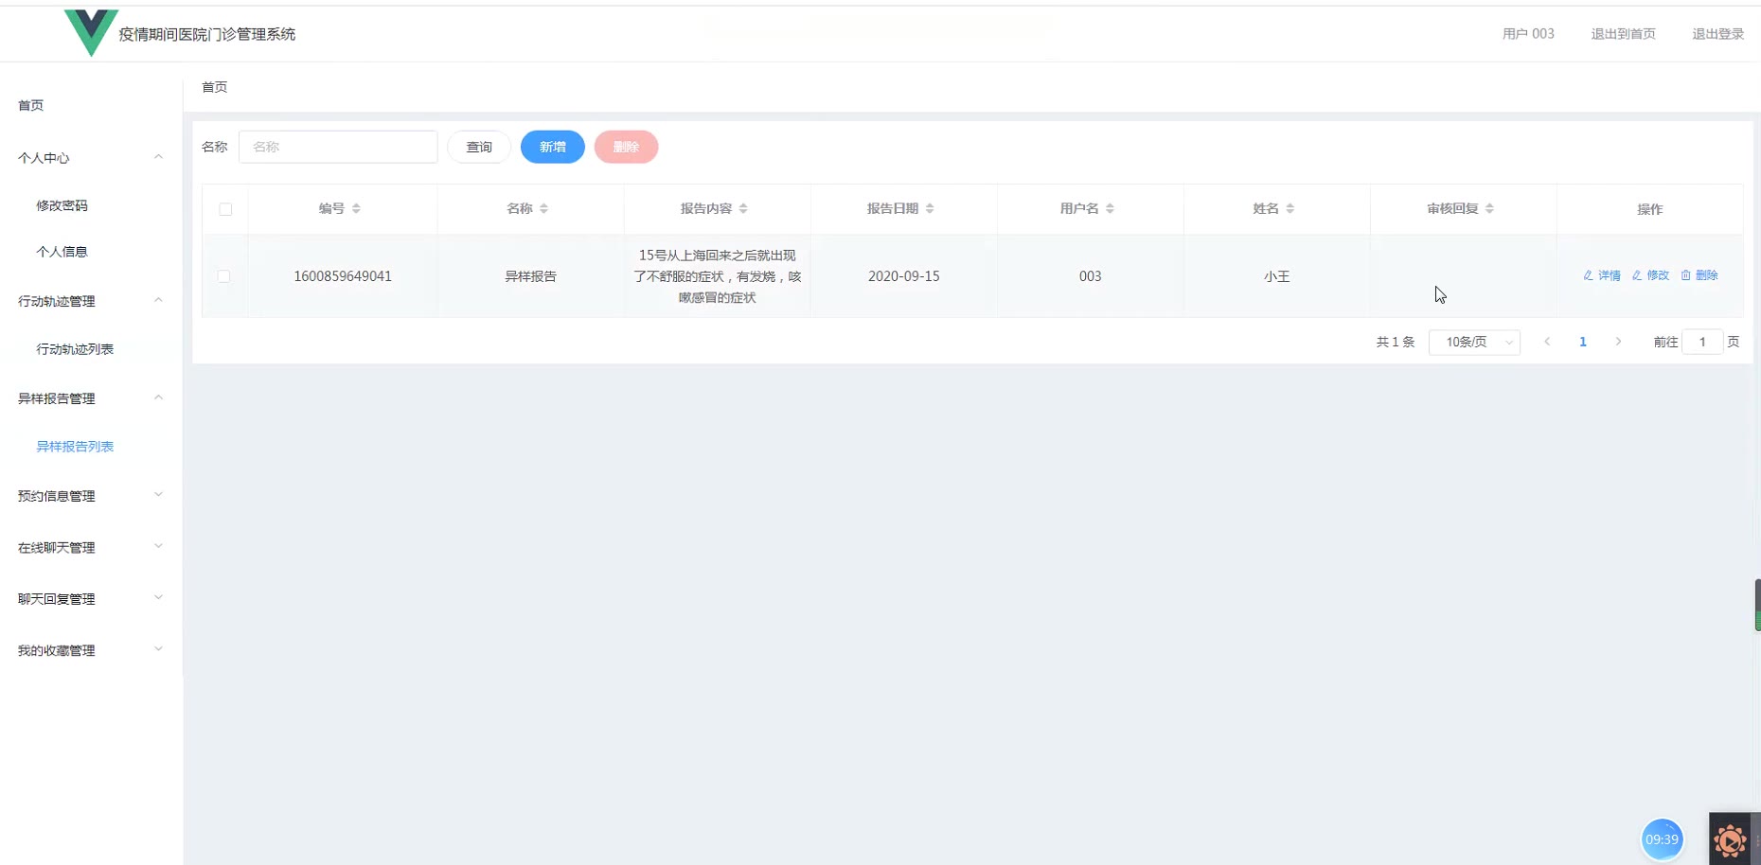
Task: Select page 1 in the pagination
Action: (1582, 342)
